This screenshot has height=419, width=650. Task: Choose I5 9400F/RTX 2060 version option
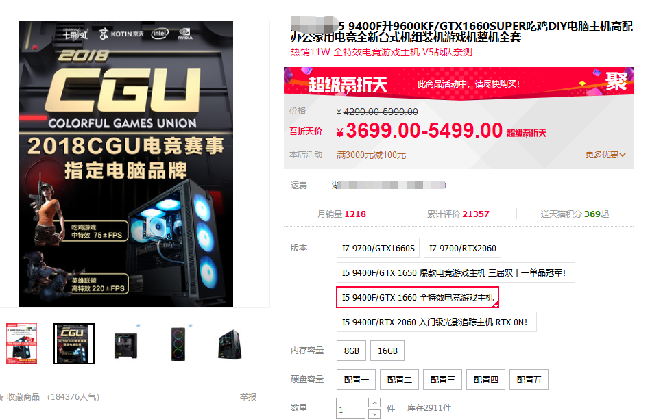click(437, 322)
